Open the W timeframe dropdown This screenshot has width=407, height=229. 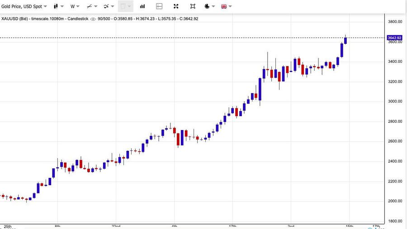click(75, 6)
